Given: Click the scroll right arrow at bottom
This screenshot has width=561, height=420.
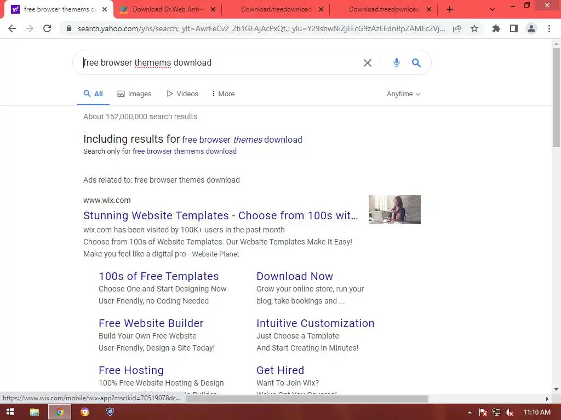Looking at the screenshot, I should tap(547, 399).
